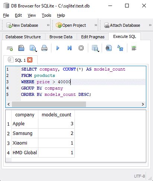Click the UTF-8 encoding label in status bar
Viewport: 153px width, 181px height.
139,176
